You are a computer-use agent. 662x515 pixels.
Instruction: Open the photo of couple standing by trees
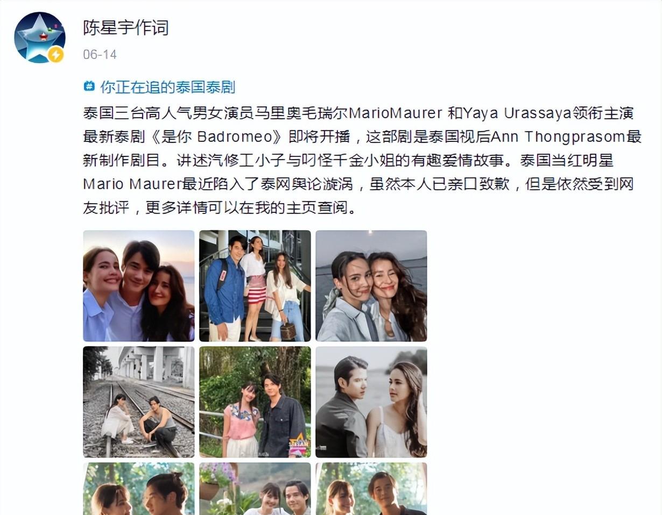(255, 402)
